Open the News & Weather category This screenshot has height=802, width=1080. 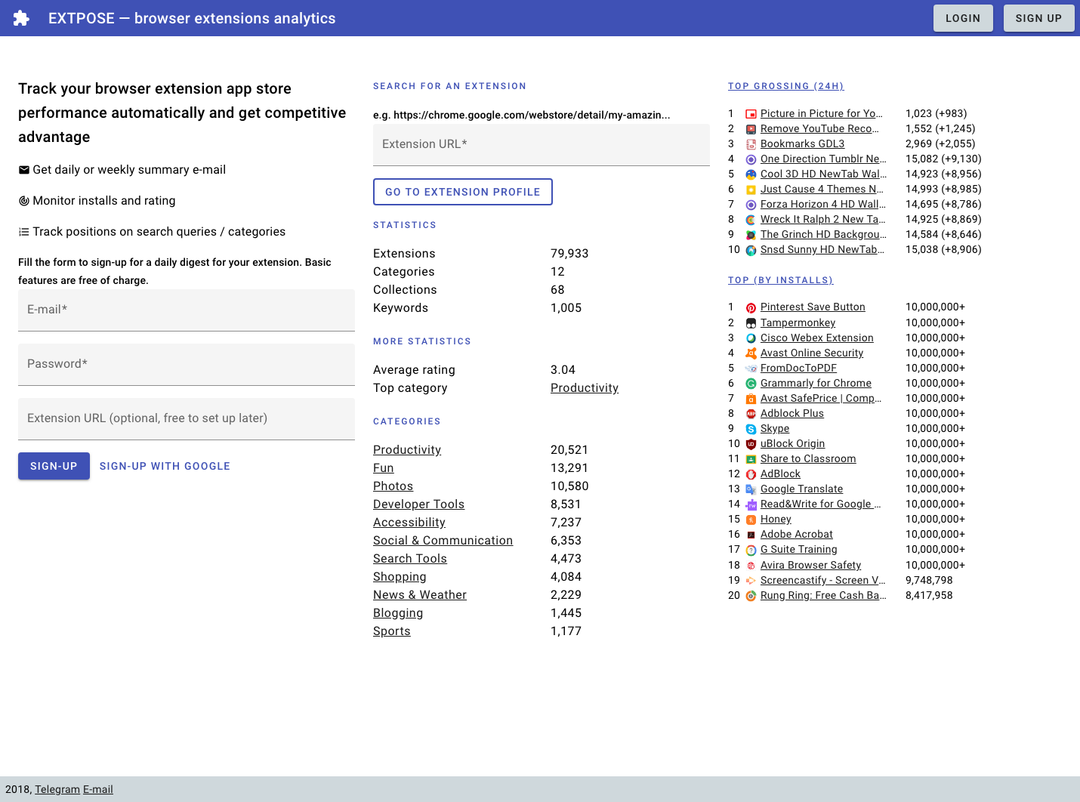pyautogui.click(x=420, y=595)
